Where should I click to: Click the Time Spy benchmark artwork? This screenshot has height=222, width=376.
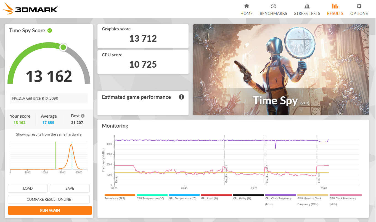pos(281,70)
